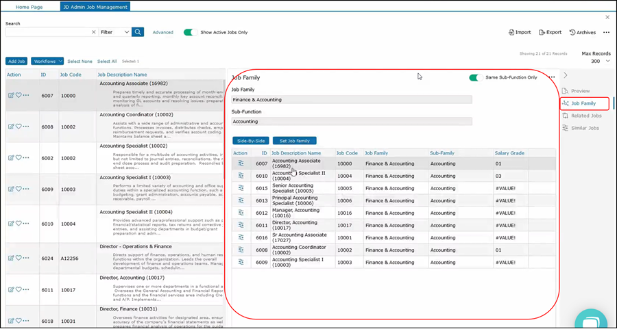Expand the Workflows dropdown
This screenshot has height=329, width=617.
47,62
